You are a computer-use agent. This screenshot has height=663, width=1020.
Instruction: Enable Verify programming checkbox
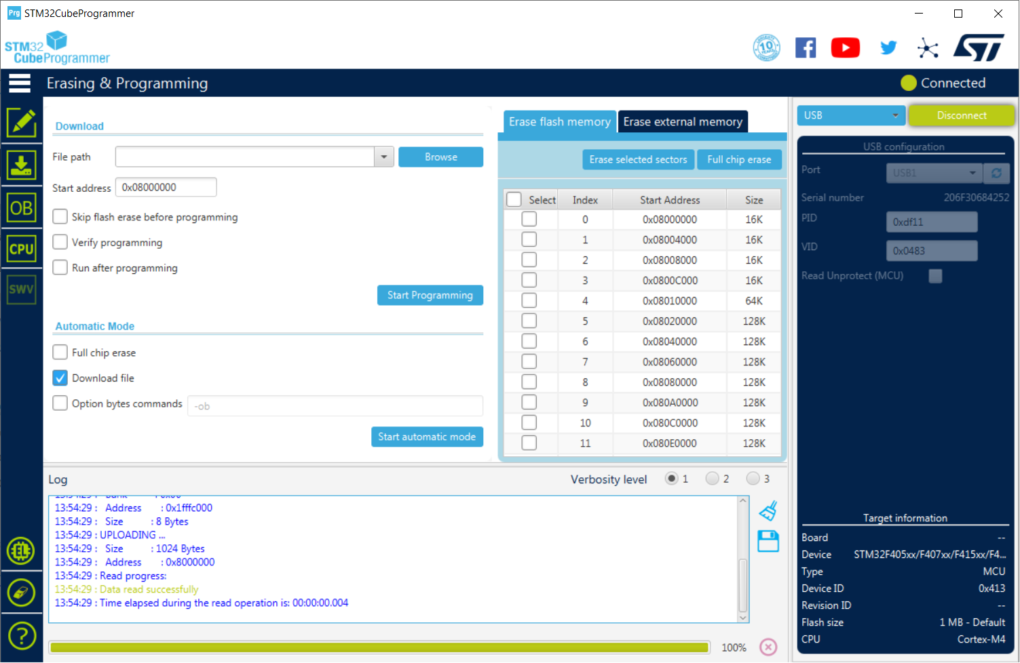point(60,243)
